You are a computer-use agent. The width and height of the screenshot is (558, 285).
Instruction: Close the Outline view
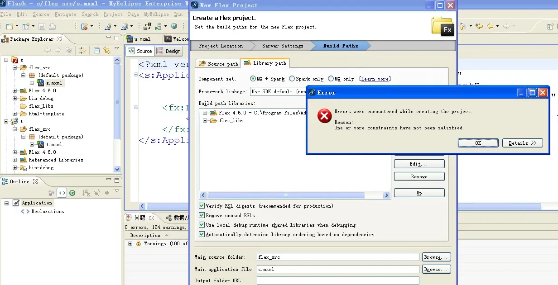click(35, 181)
